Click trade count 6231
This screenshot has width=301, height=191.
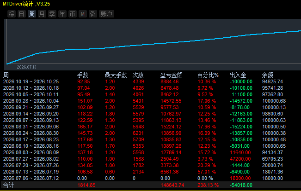click(138, 133)
